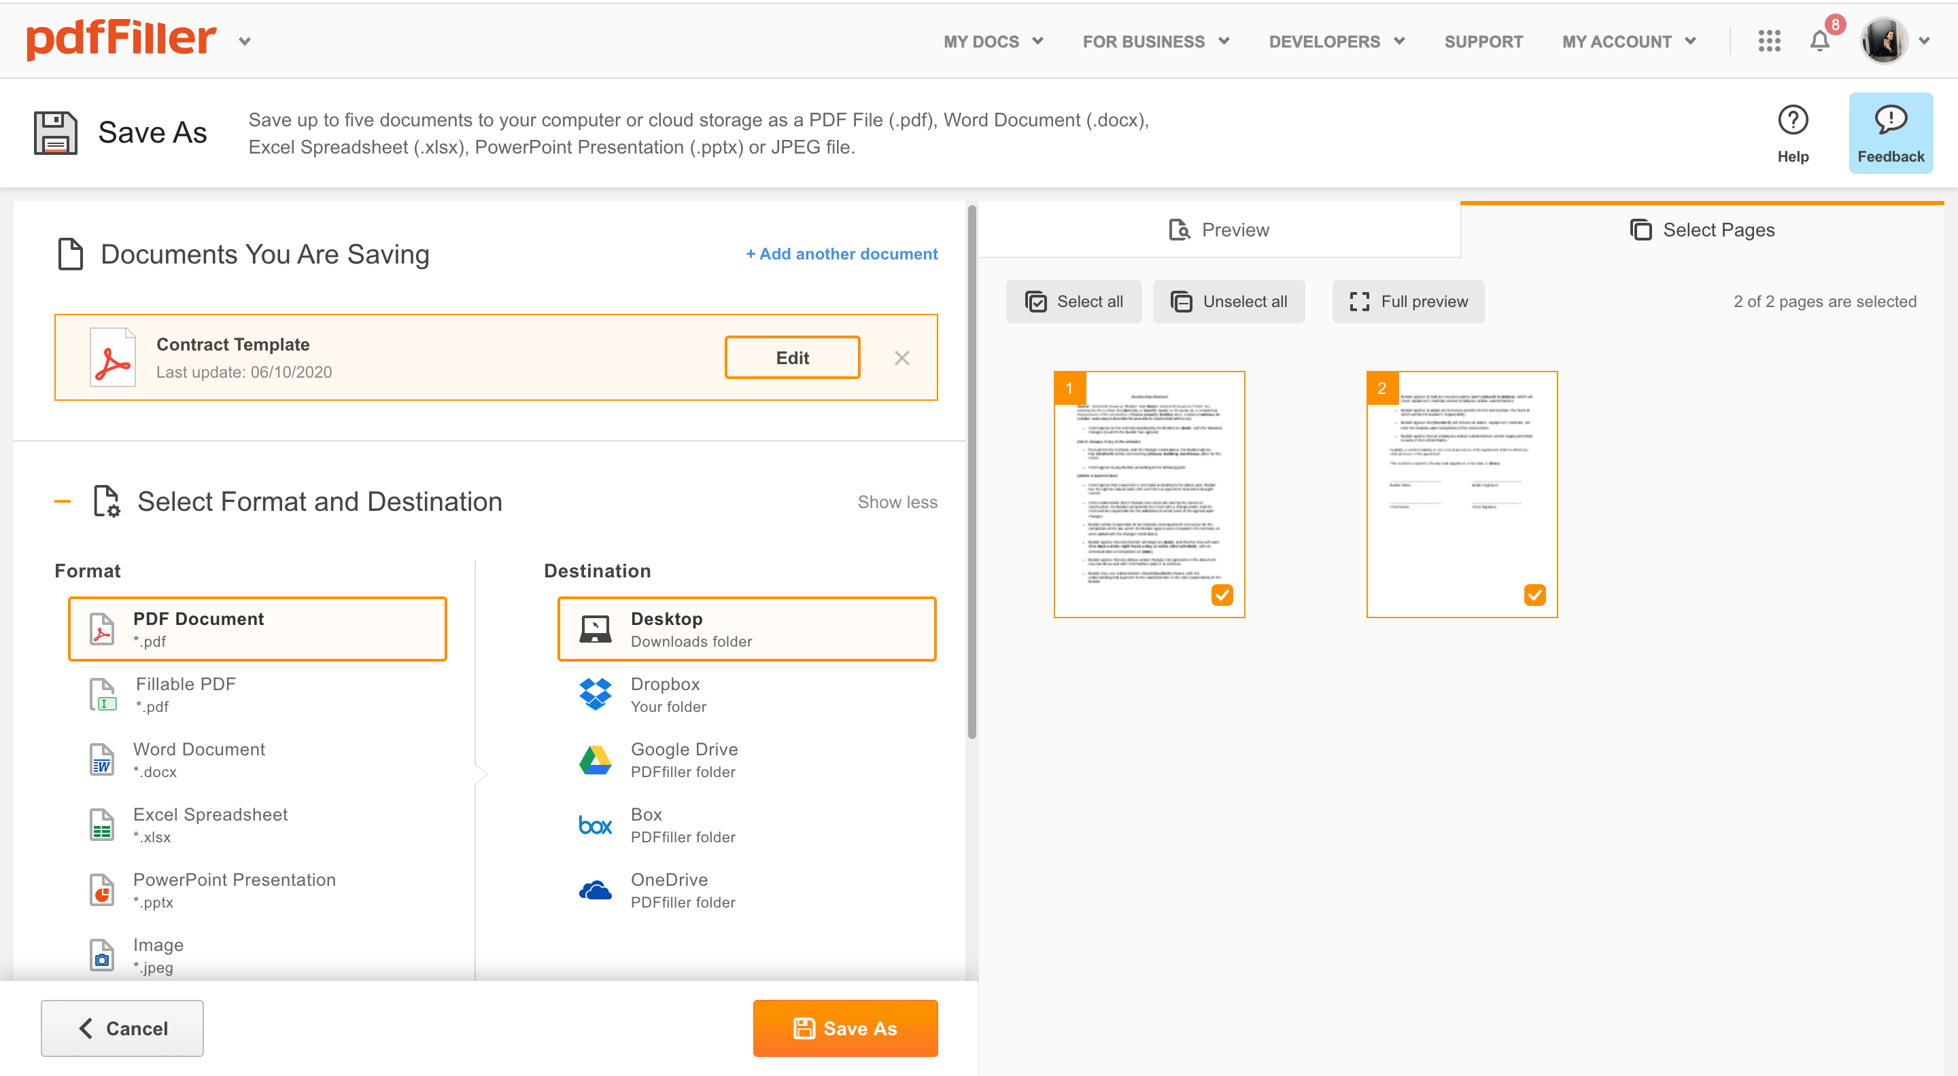Image resolution: width=1958 pixels, height=1076 pixels.
Task: Open the DEVELOPERS dropdown menu
Action: click(x=1336, y=41)
